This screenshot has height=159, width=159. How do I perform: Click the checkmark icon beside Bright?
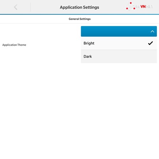[x=150, y=43]
